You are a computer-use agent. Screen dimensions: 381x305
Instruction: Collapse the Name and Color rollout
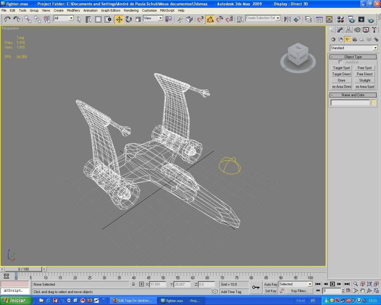353,95
